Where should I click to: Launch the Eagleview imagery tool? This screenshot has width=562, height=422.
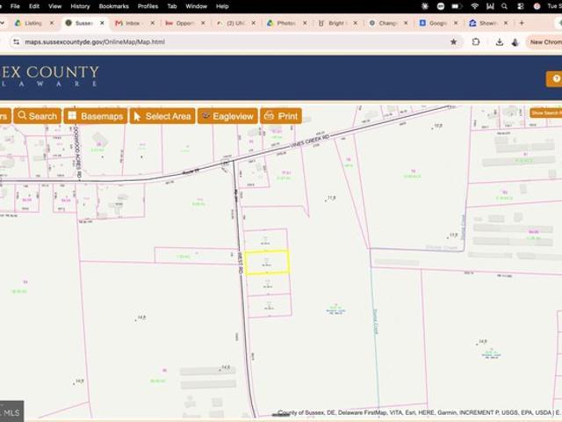227,116
